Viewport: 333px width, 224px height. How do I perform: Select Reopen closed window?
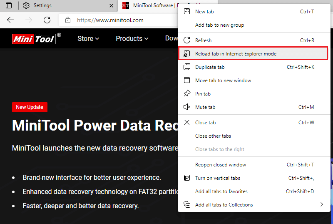[220, 165]
